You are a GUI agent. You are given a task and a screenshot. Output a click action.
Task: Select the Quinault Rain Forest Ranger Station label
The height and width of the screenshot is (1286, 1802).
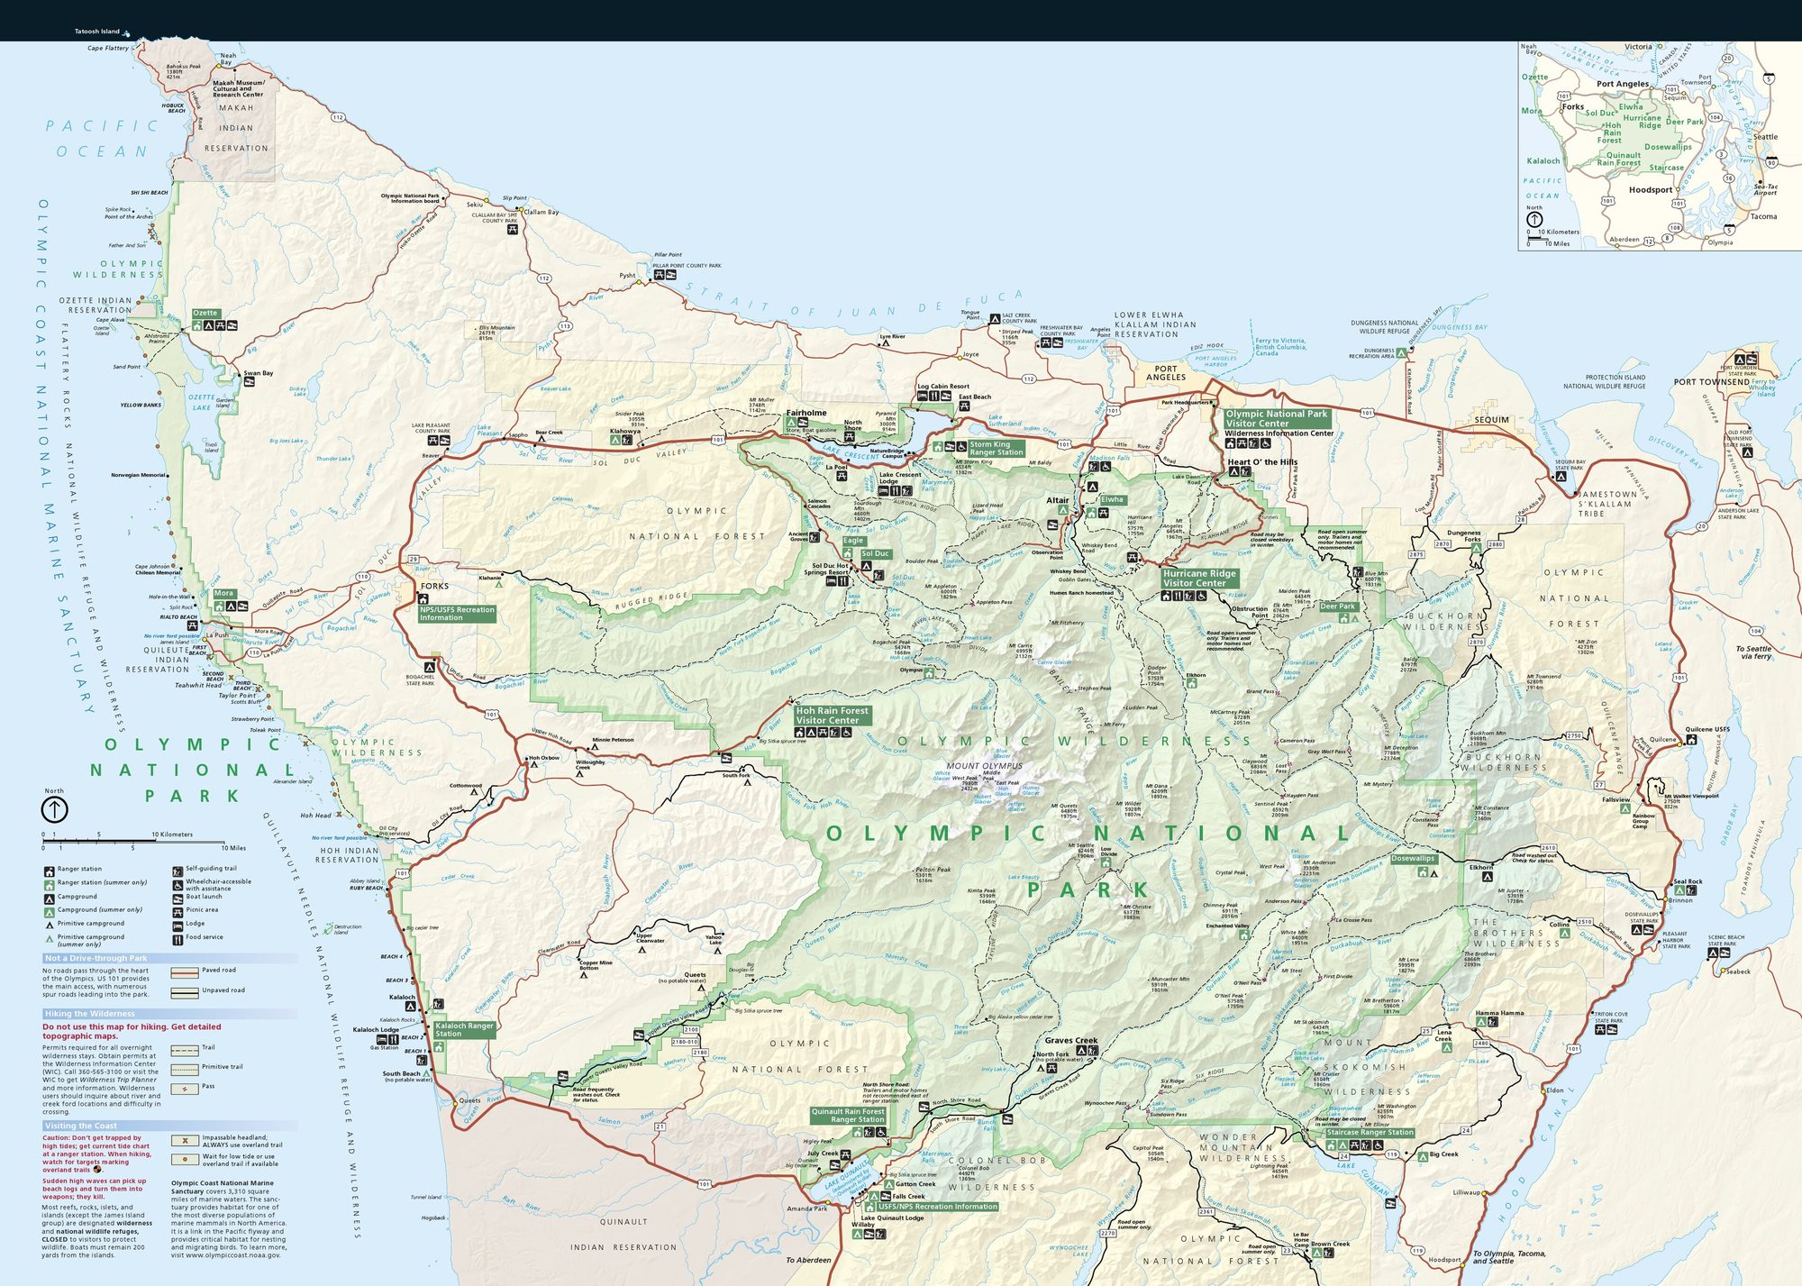(x=848, y=1116)
